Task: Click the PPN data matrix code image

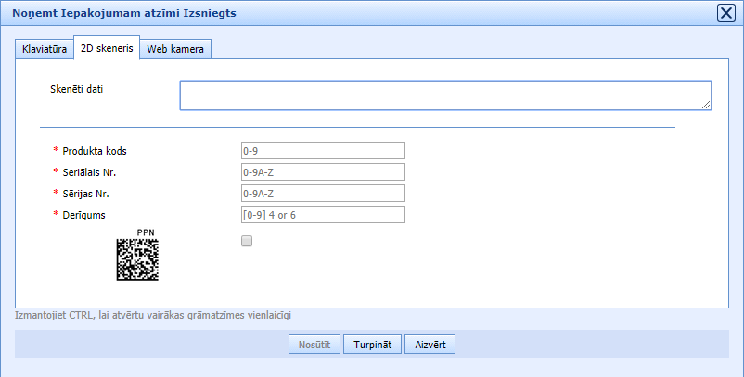Action: pos(137,260)
